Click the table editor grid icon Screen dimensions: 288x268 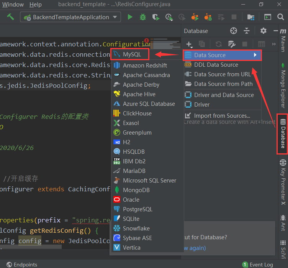click(262, 44)
